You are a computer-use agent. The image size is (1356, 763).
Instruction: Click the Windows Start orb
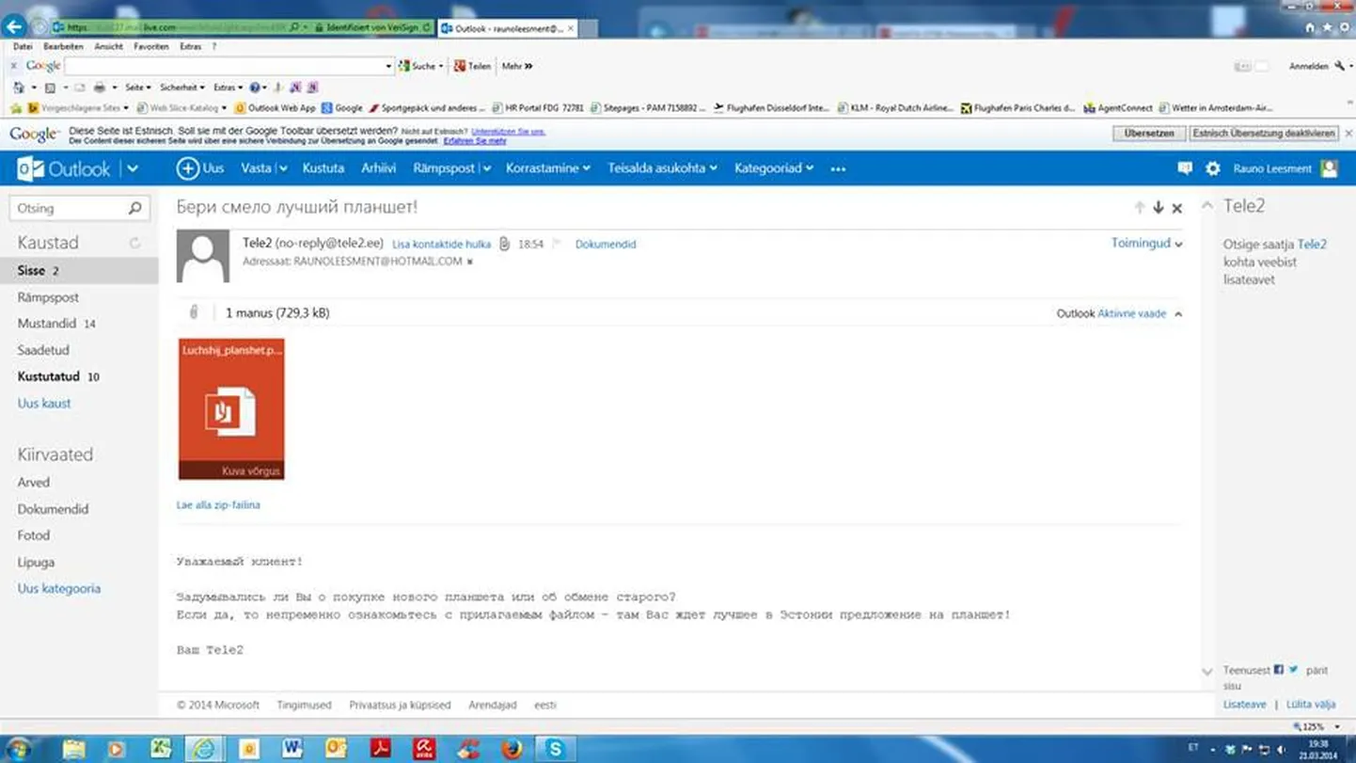18,749
